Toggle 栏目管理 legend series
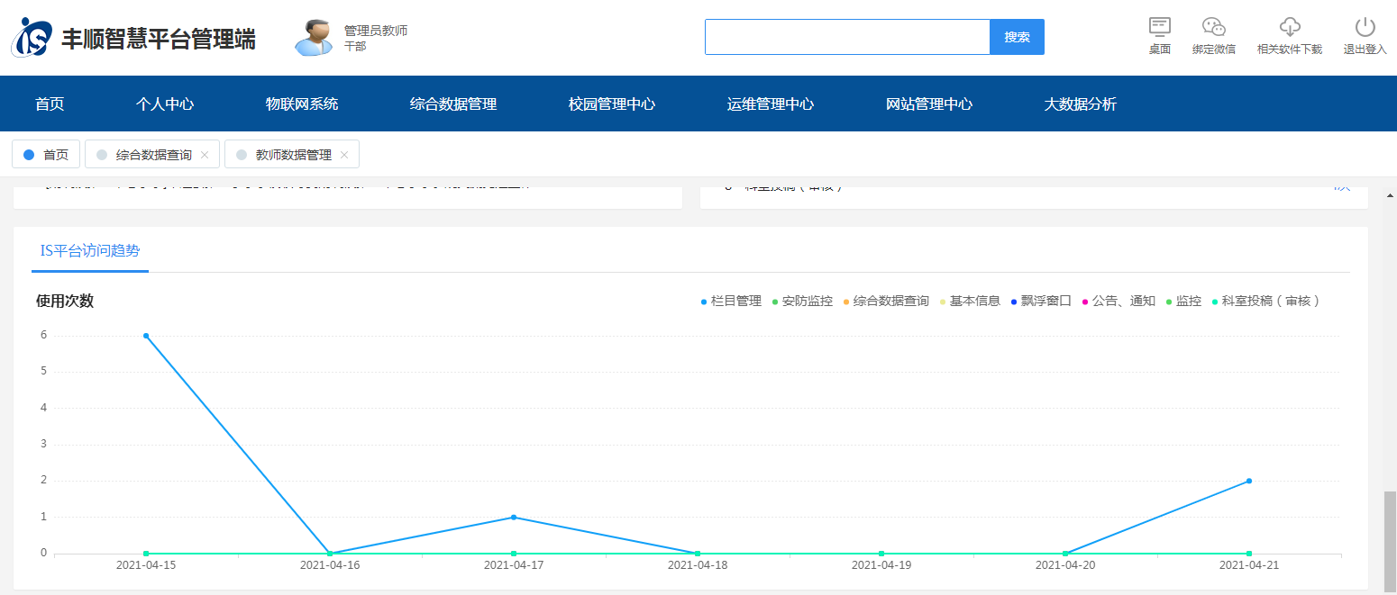 [731, 301]
